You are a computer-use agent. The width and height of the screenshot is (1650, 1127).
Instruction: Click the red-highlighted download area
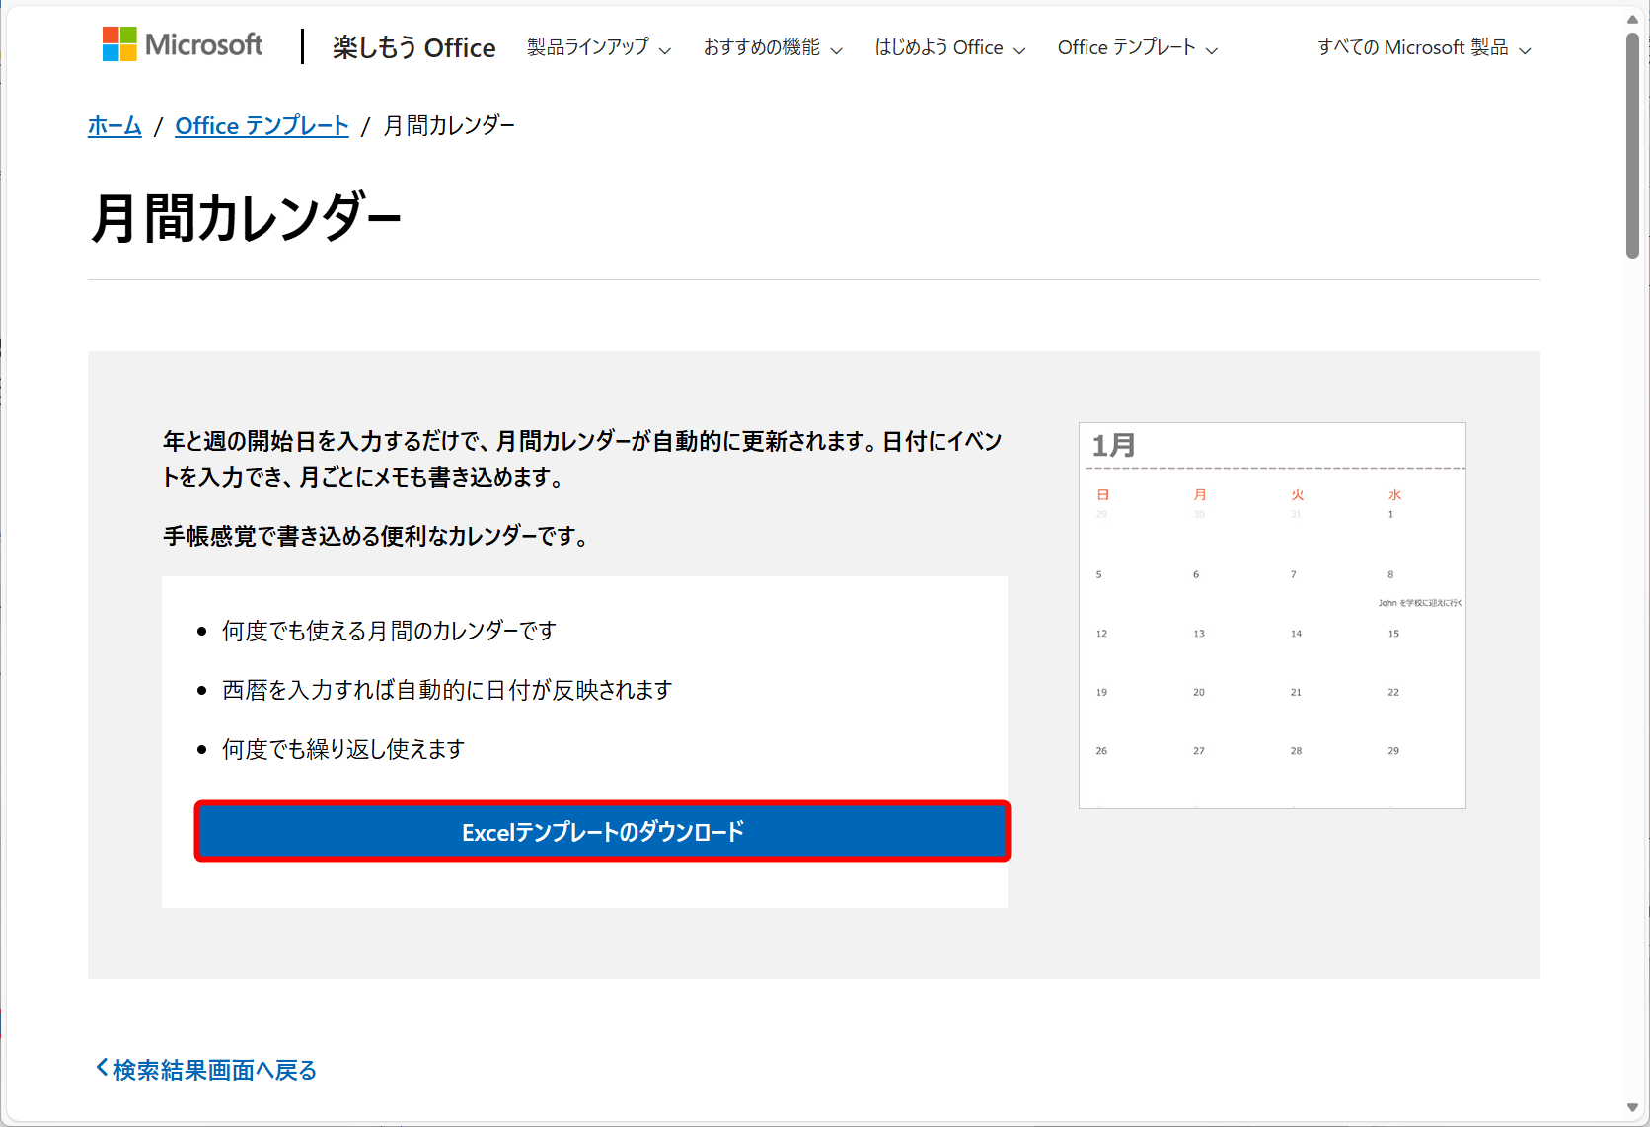(601, 831)
